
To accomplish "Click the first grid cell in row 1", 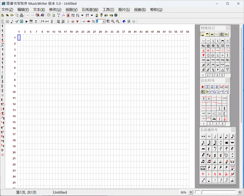I will click(19, 38).
